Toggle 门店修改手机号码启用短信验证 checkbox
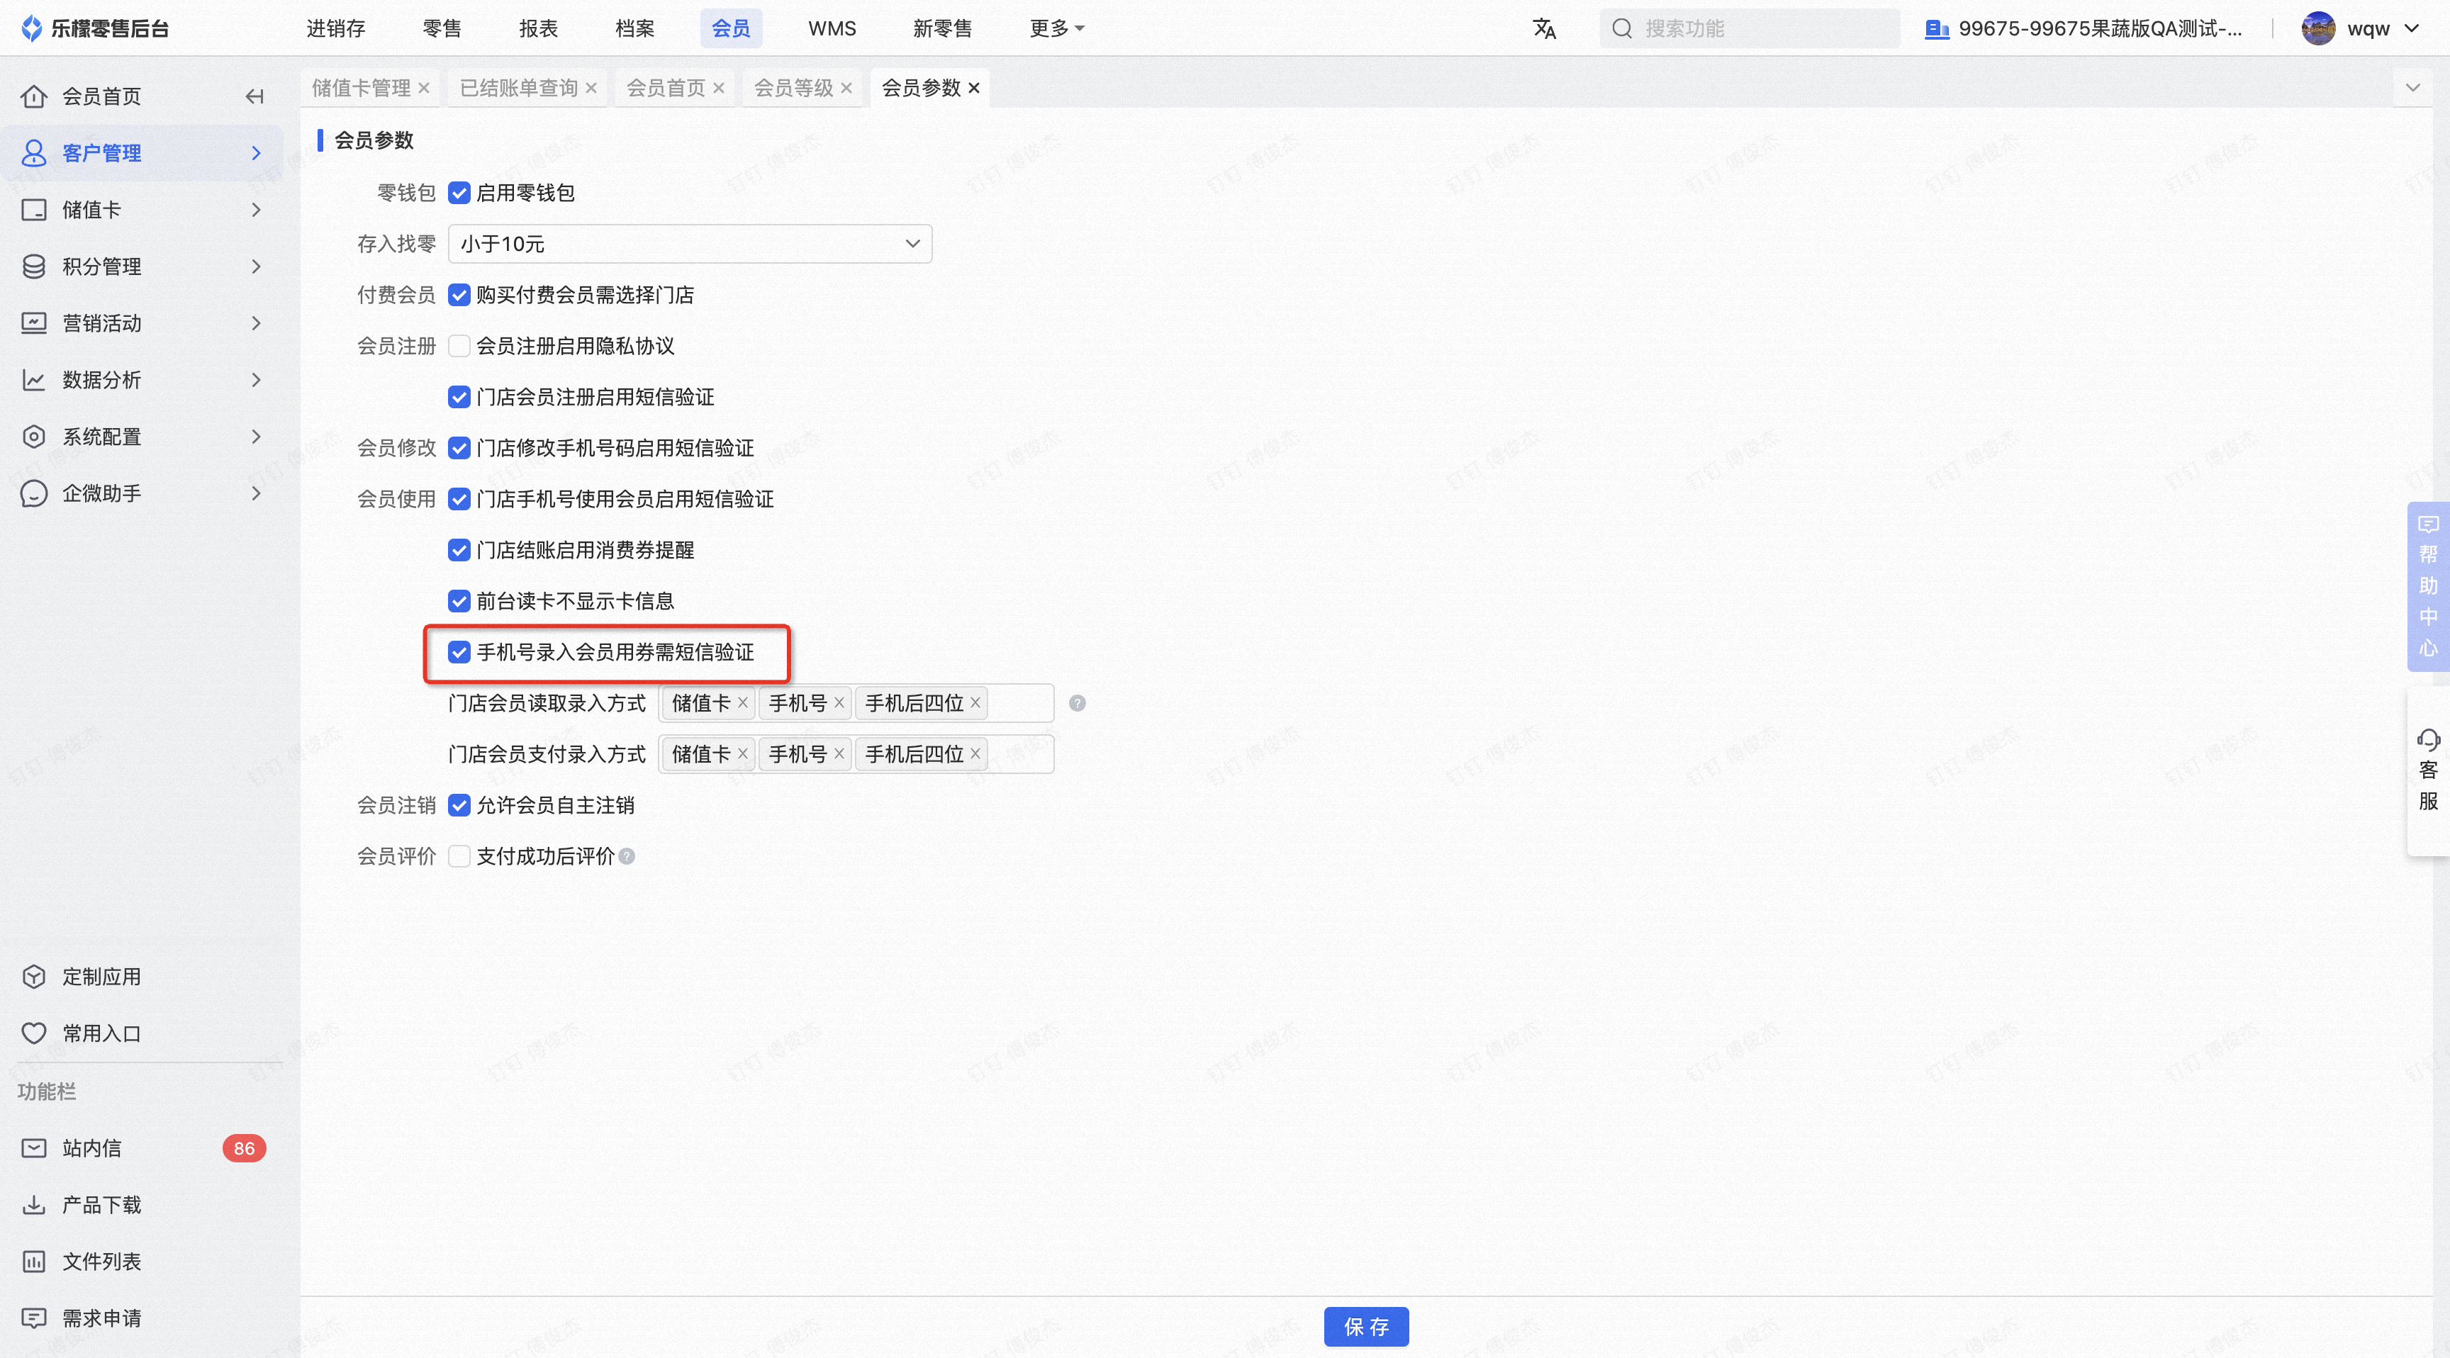The width and height of the screenshot is (2450, 1358). (459, 448)
